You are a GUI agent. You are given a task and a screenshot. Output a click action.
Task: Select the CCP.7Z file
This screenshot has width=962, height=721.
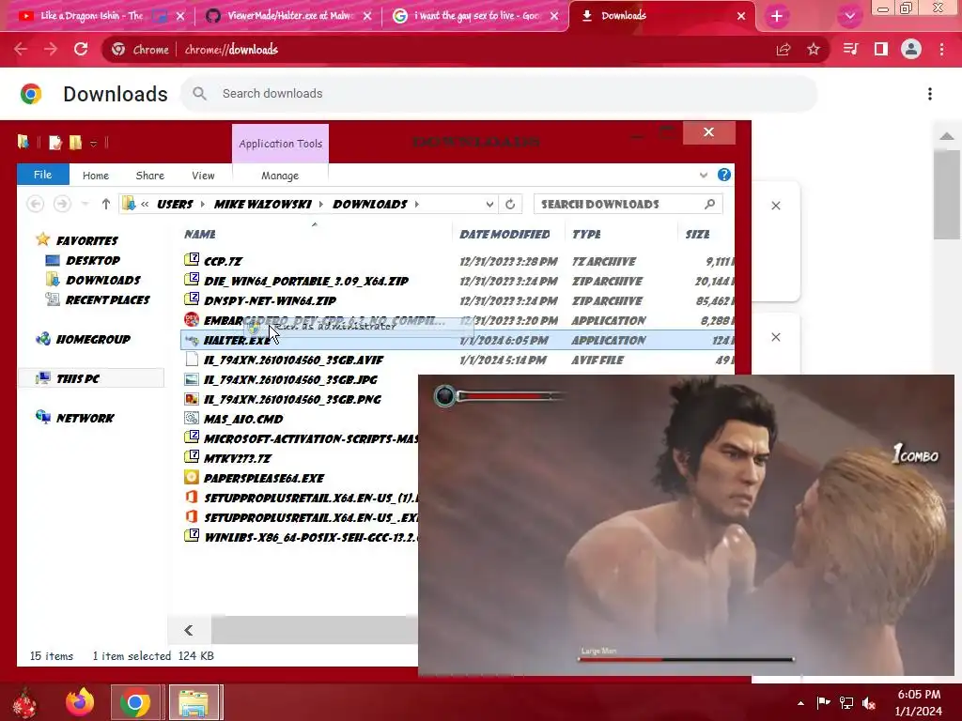point(224,261)
